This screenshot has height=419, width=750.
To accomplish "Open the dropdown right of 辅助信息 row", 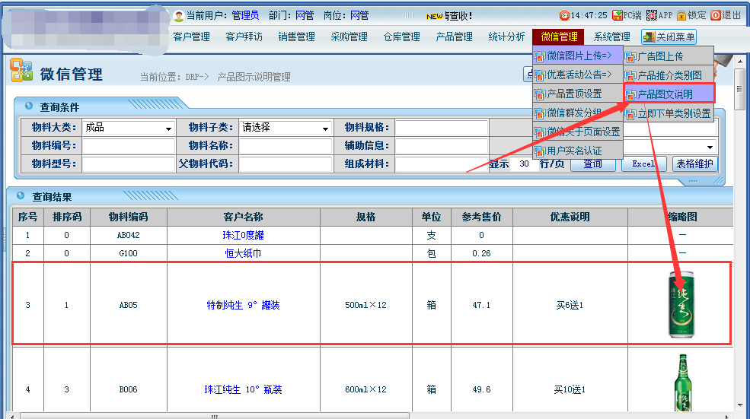I will click(x=710, y=147).
